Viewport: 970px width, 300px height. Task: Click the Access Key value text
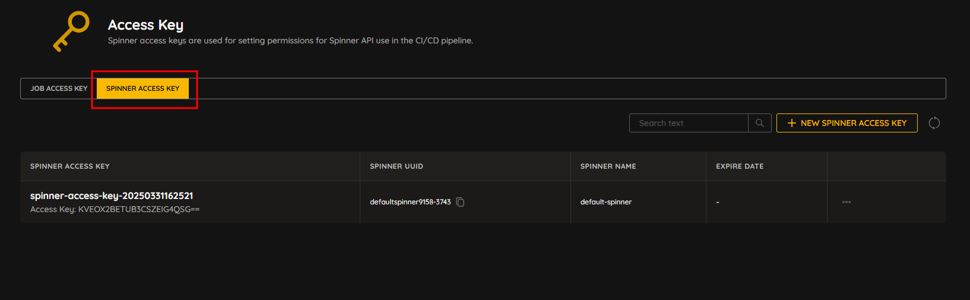pyautogui.click(x=139, y=210)
